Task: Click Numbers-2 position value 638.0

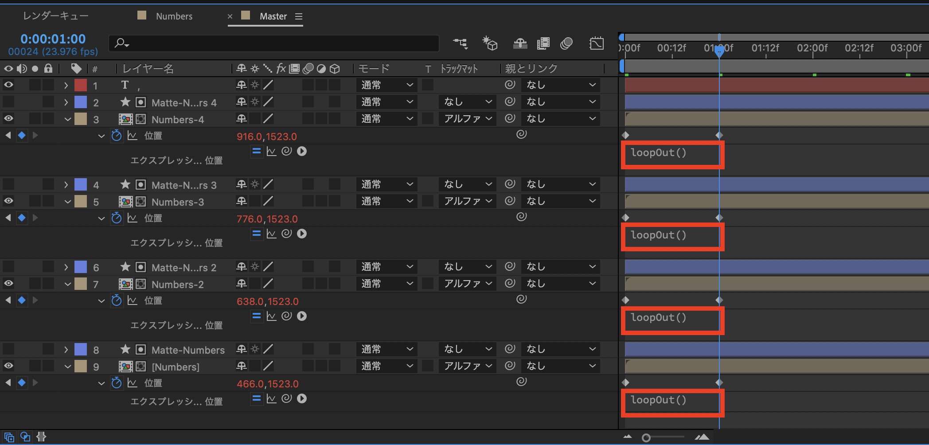Action: [x=250, y=301]
